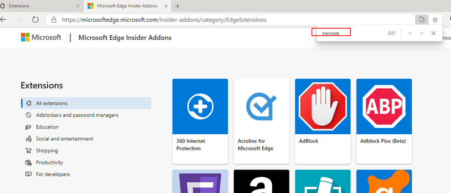
Task: Open the AdBlock hand stop-sign image
Action: (323, 107)
